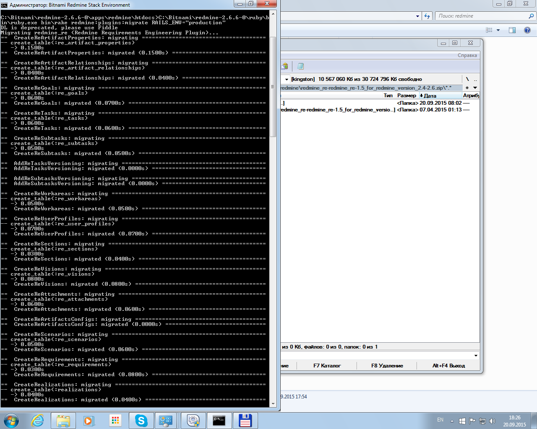This screenshot has height=429, width=537.
Task: Open the address bar history dropdown
Action: click(417, 16)
